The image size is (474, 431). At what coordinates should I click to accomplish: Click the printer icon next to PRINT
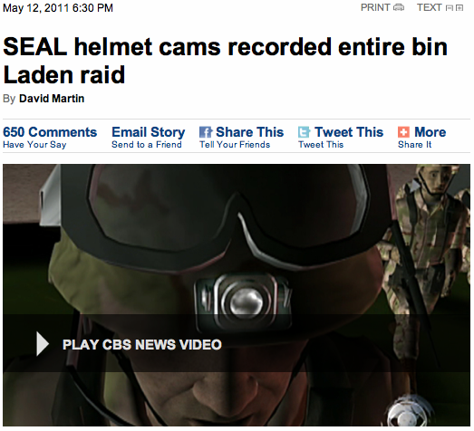point(399,8)
